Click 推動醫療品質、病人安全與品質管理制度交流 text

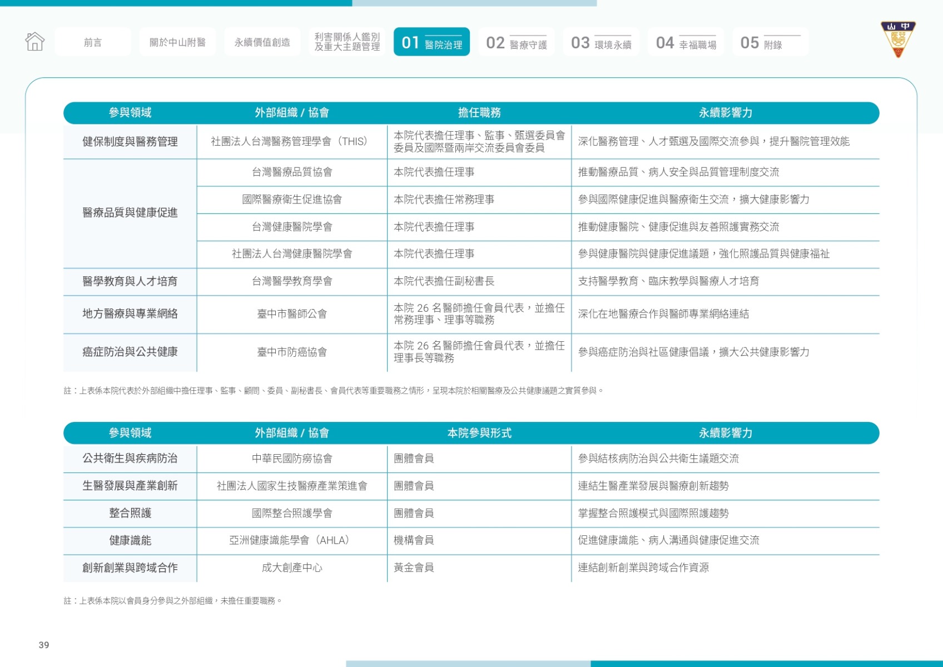(678, 172)
